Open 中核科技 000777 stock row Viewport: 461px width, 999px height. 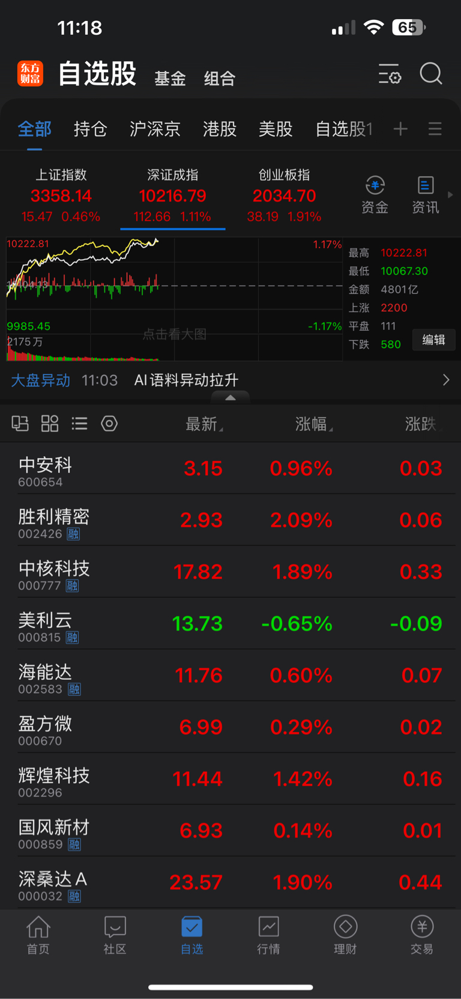(230, 572)
